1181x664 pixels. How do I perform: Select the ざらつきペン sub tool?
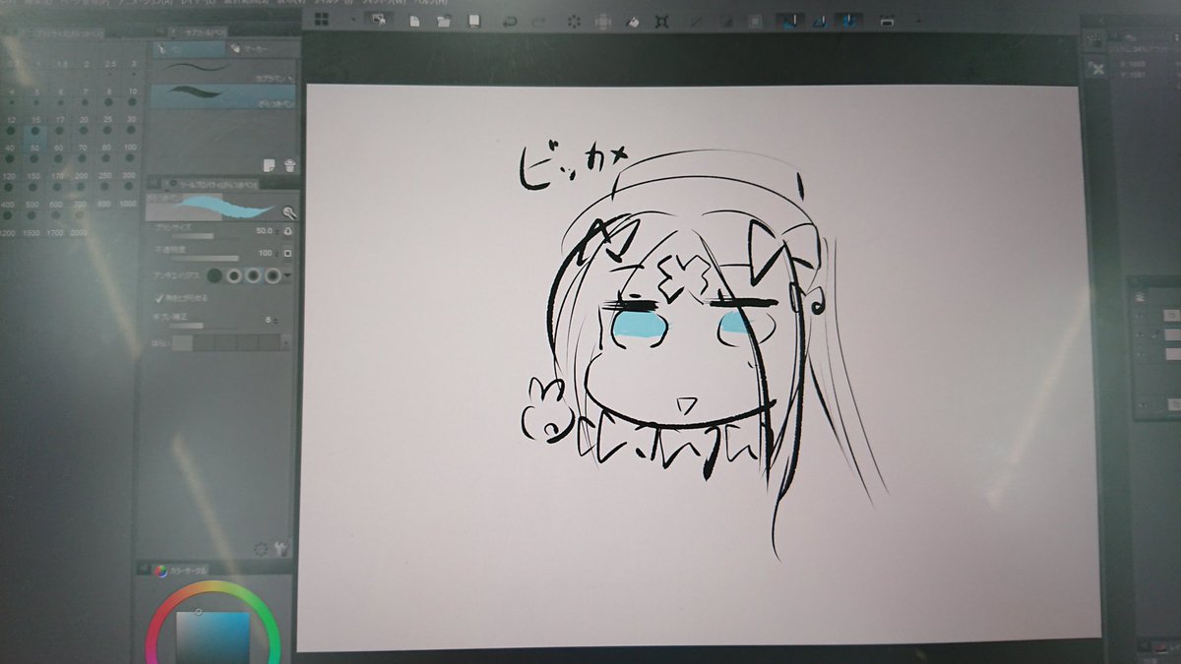pyautogui.click(x=223, y=95)
